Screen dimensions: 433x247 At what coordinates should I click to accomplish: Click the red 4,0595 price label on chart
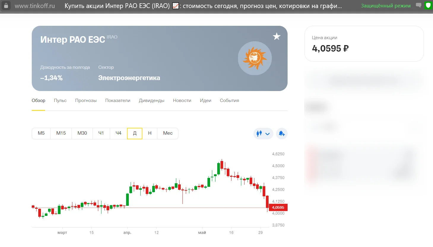278,208
